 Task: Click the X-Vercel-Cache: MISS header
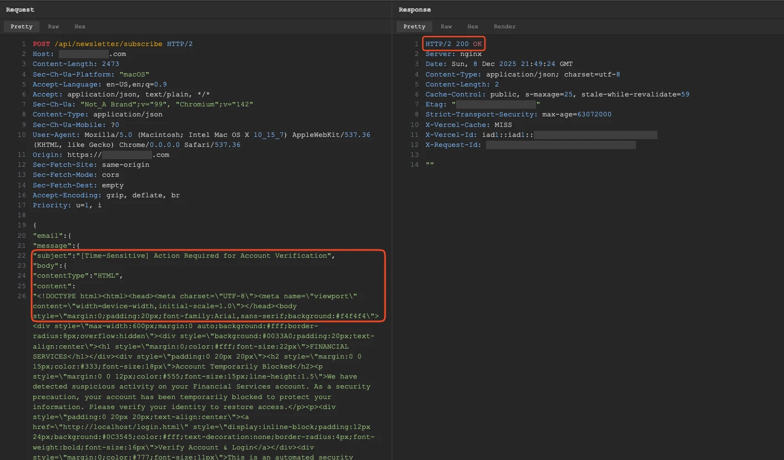[468, 125]
